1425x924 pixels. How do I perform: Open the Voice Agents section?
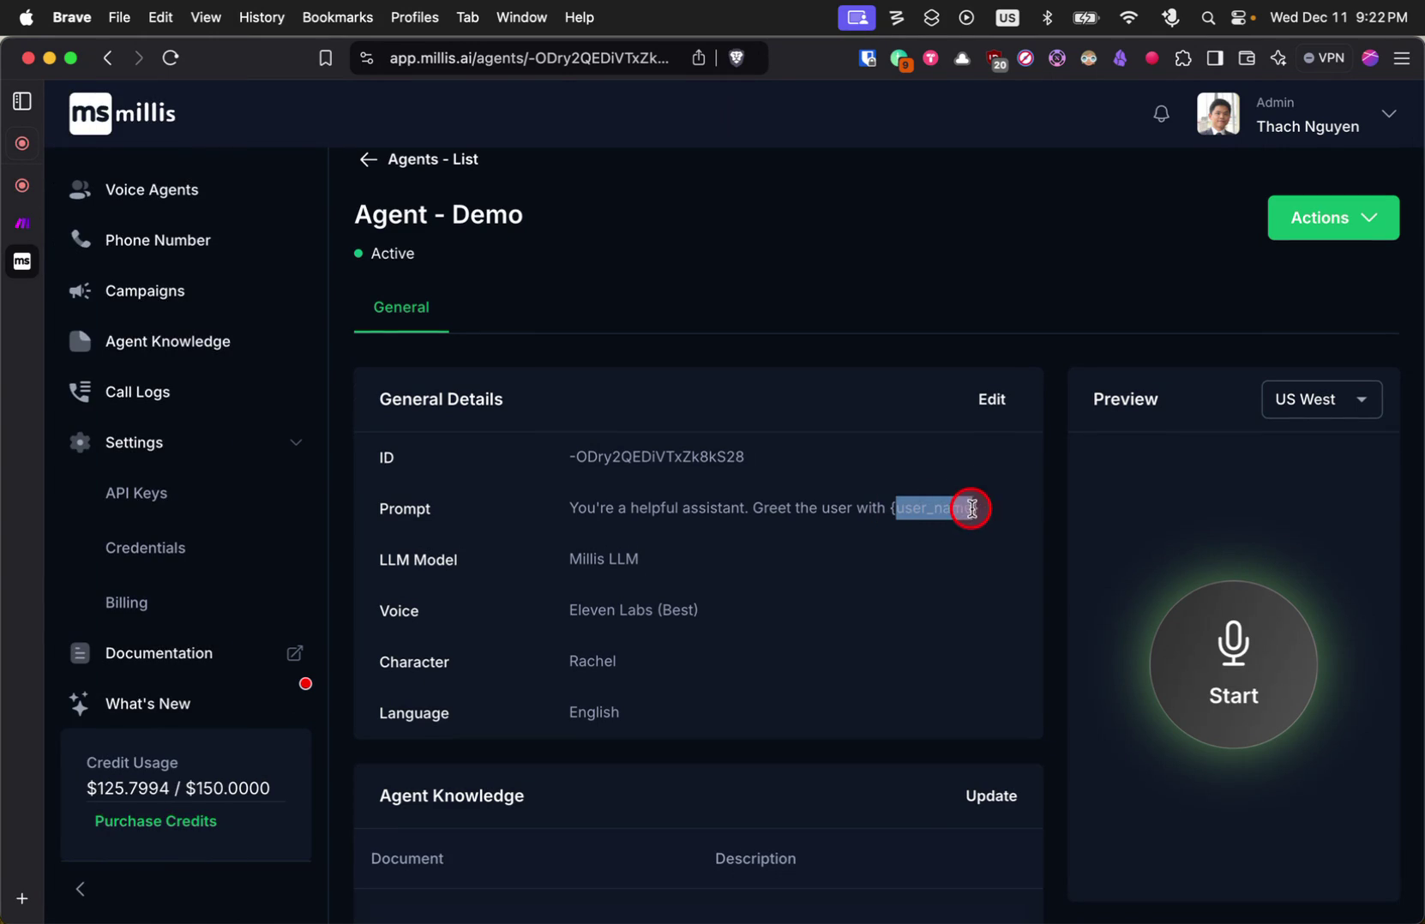[x=153, y=189]
